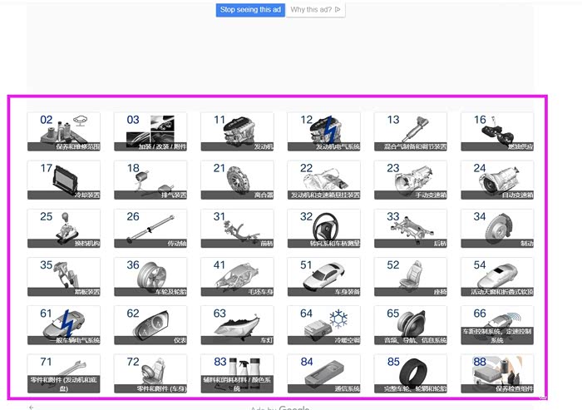Select the 21 clutch (离合器) tile
The height and width of the screenshot is (410, 582).
tap(237, 180)
